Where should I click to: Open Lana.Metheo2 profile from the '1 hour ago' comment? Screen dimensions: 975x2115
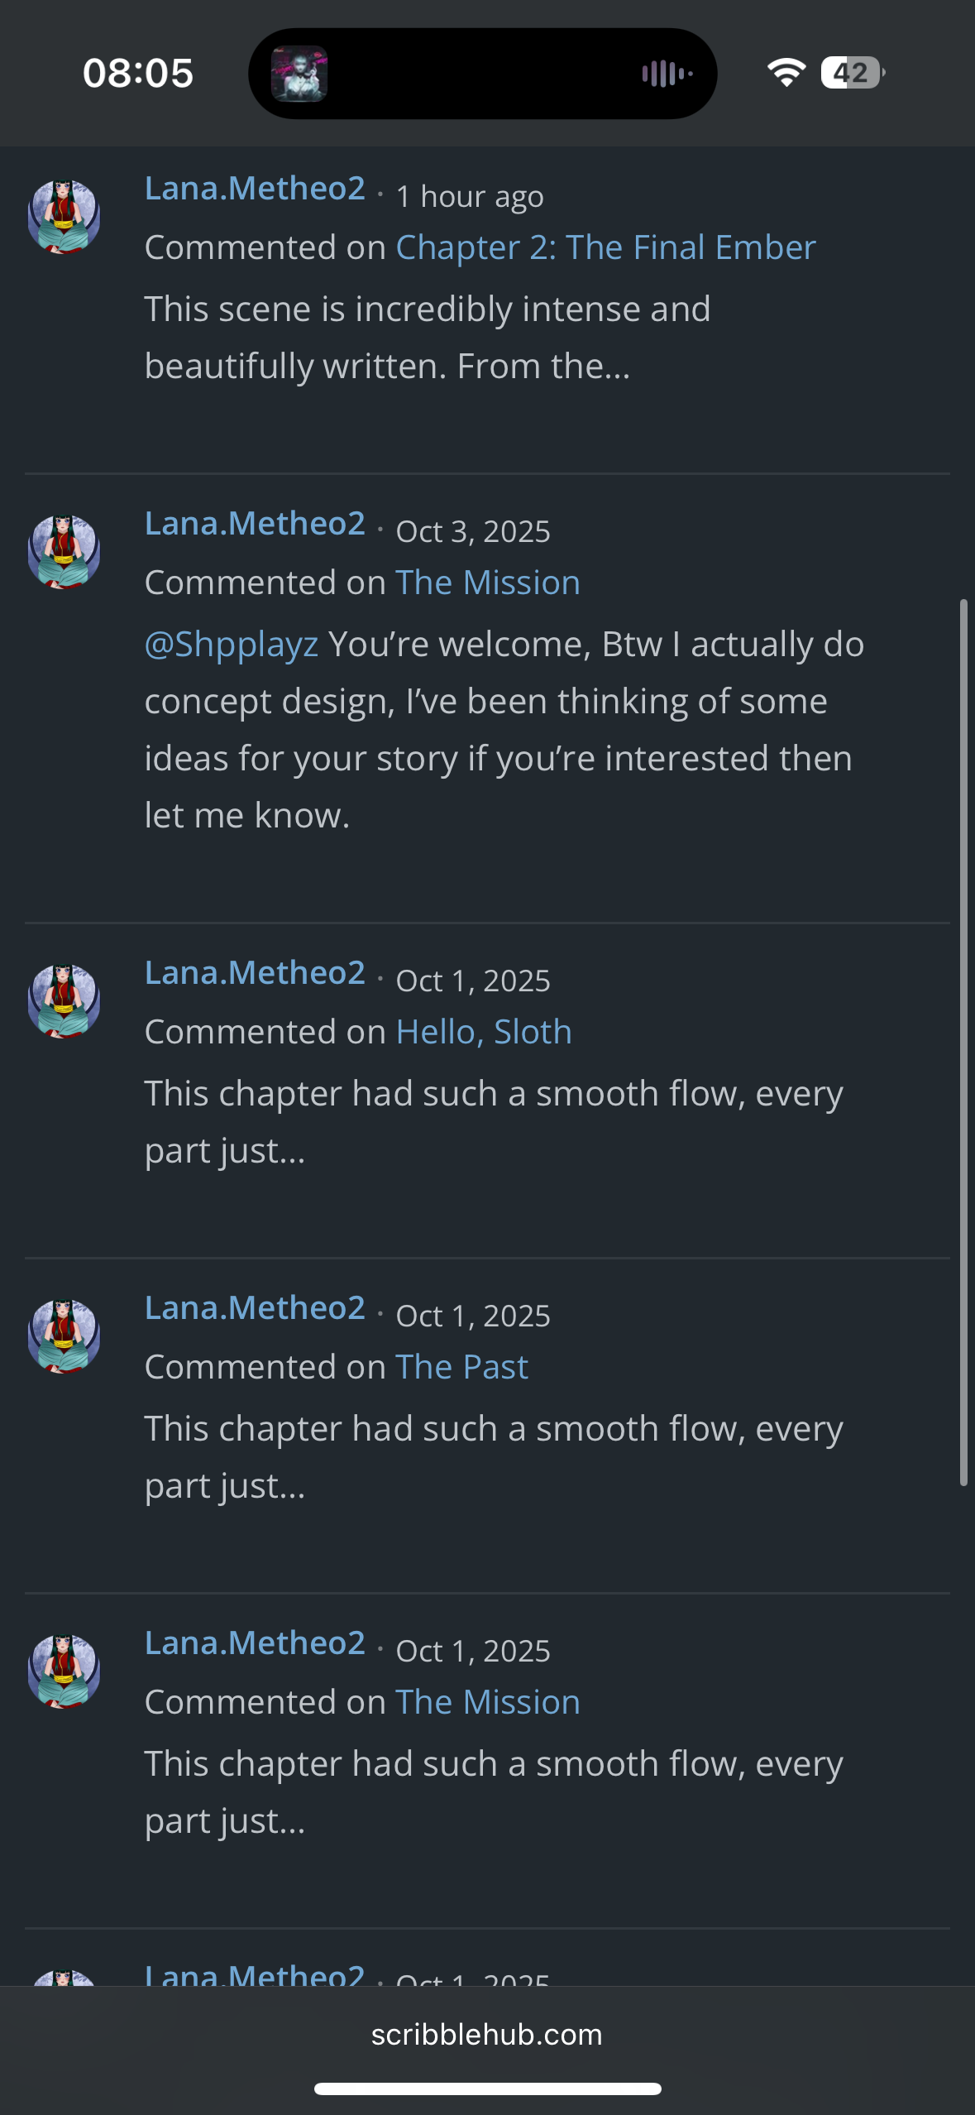click(x=255, y=189)
